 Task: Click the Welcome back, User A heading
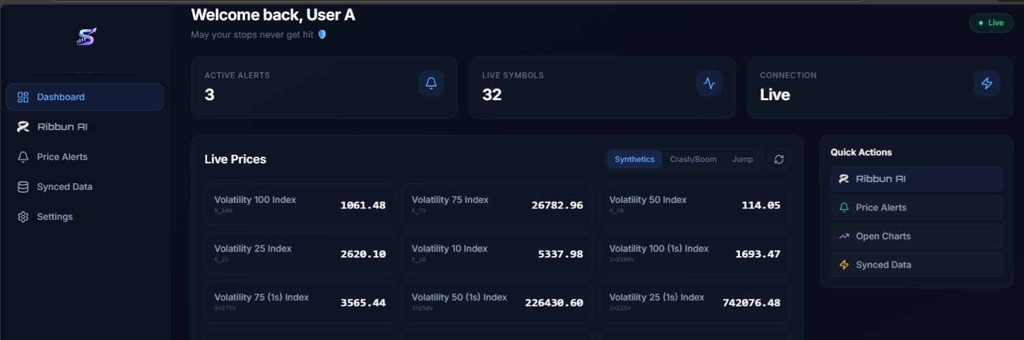click(273, 15)
